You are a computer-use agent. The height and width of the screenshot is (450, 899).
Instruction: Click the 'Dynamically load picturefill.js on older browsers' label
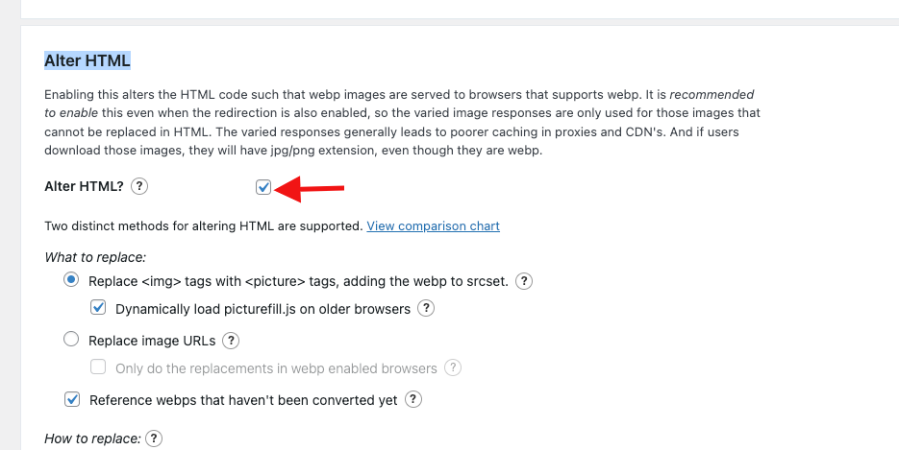[263, 309]
